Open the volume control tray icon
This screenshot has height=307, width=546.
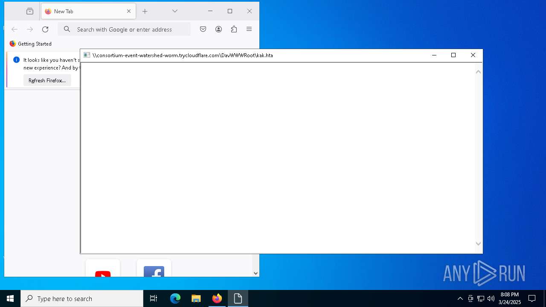[x=491, y=298]
